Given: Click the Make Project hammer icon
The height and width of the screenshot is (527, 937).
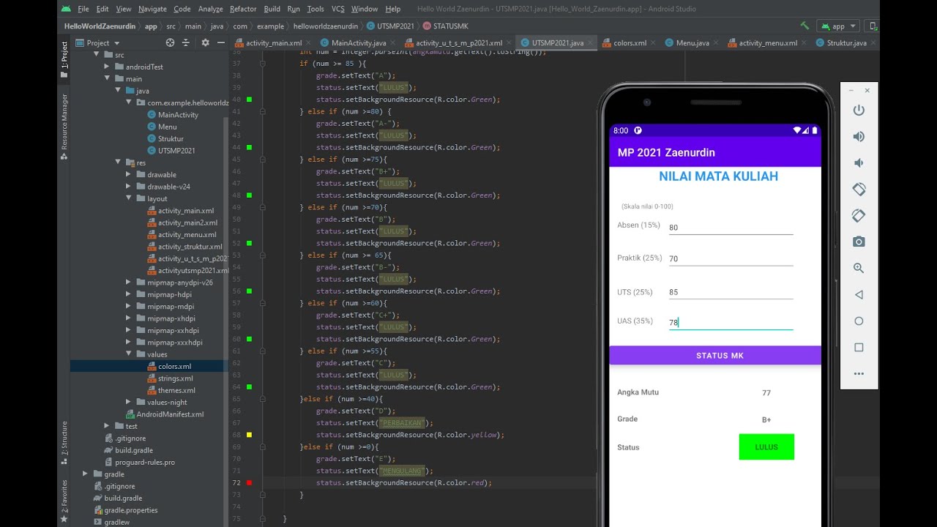Looking at the screenshot, I should (805, 26).
